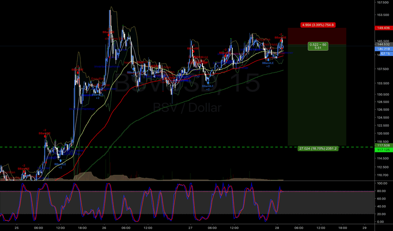Click the 137.500 price scale label
The width and height of the screenshot is (393, 231).
click(x=383, y=69)
